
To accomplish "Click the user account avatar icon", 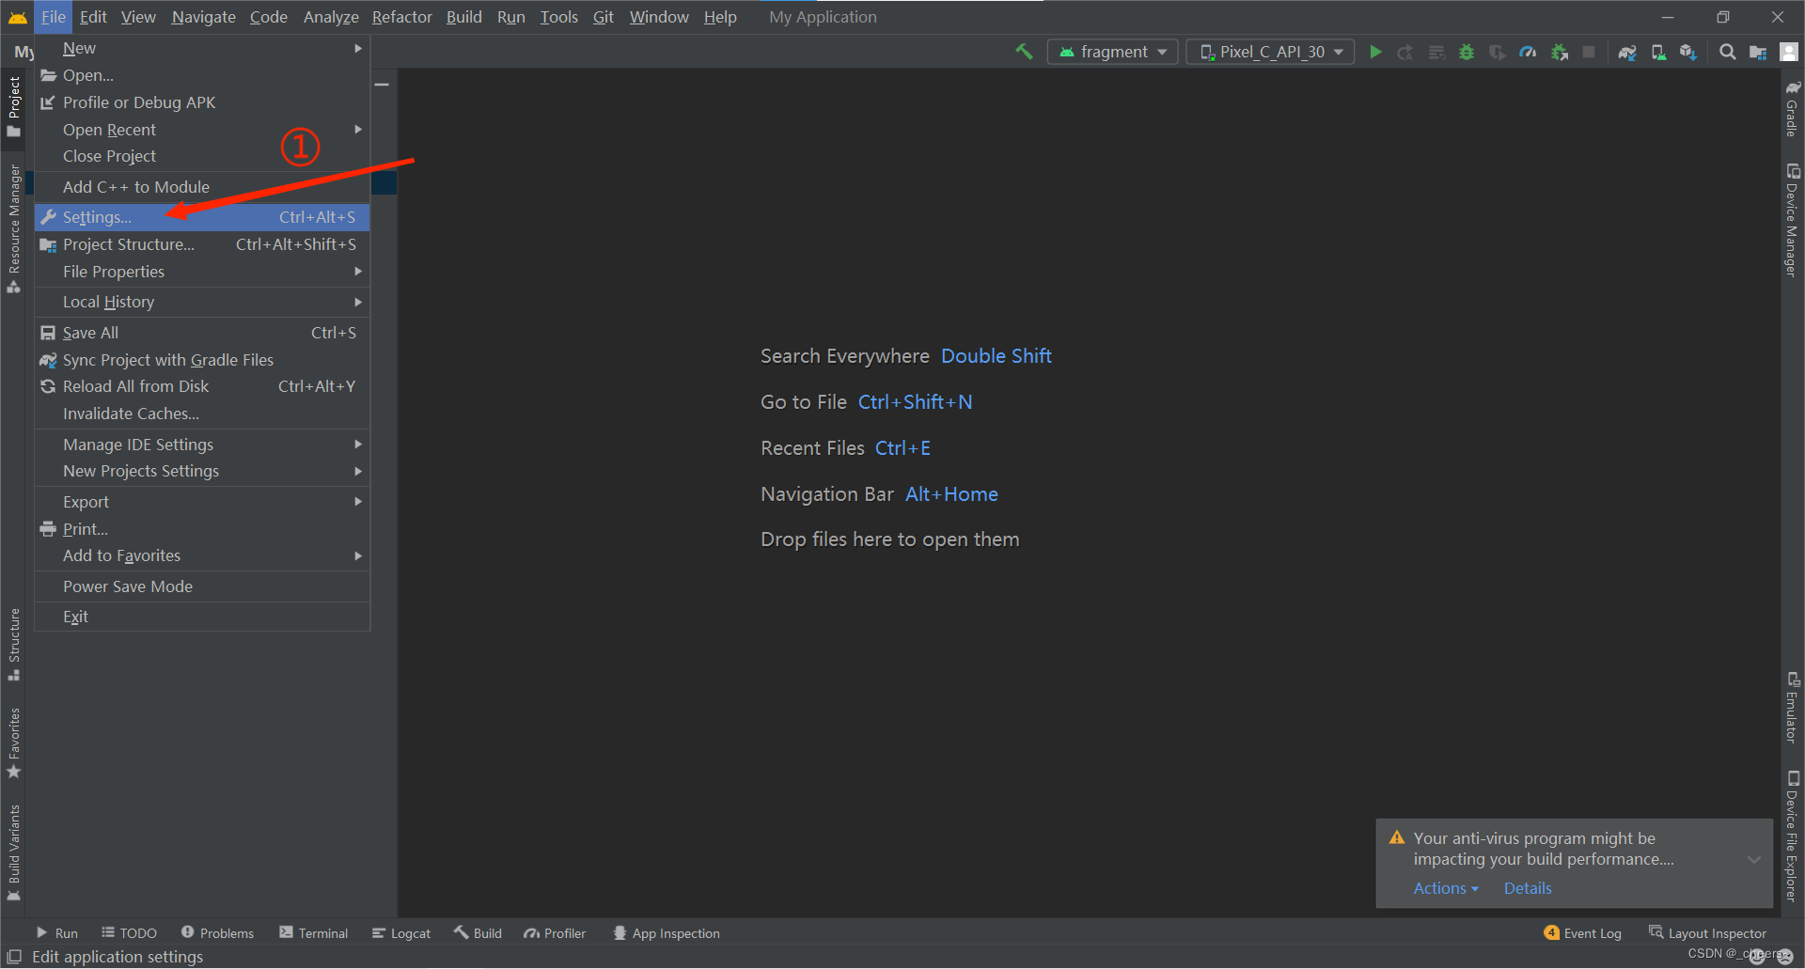I will 1788,52.
